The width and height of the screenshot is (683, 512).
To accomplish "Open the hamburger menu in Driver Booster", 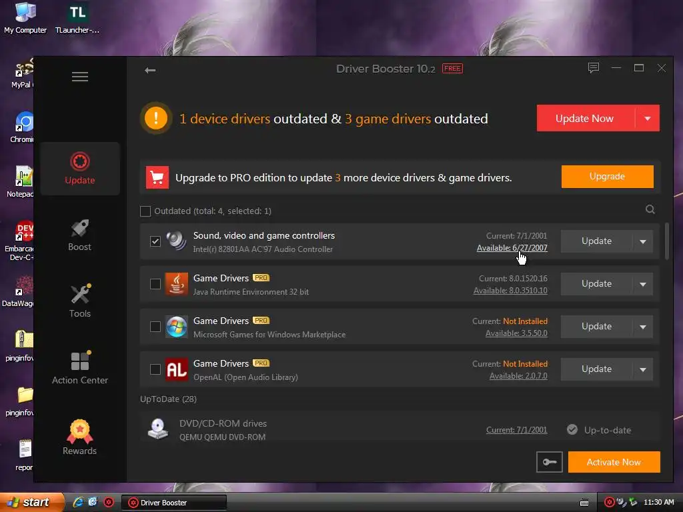I will 80,77.
